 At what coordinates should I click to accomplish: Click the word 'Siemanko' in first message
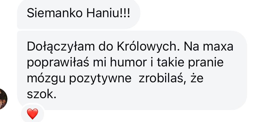(55, 13)
